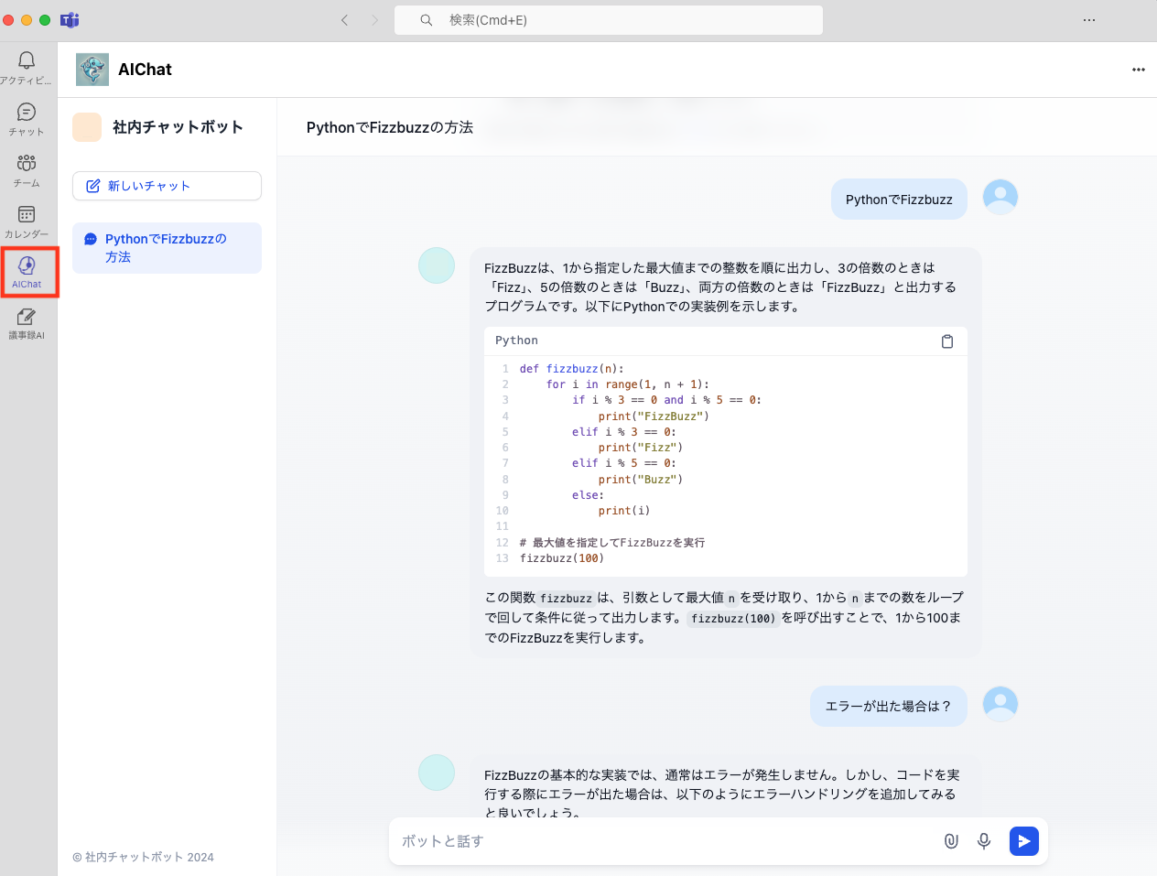
Task: Attach a file with the paperclip icon
Action: coord(951,841)
